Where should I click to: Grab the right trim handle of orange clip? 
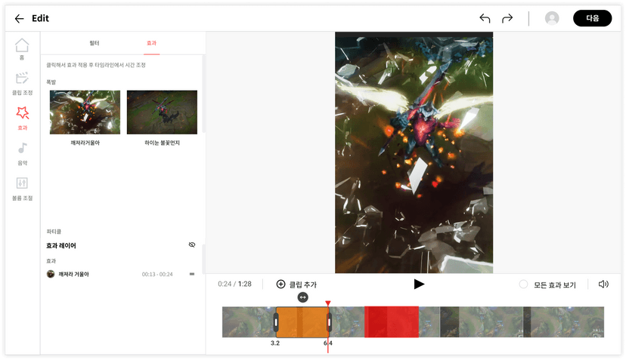click(x=329, y=322)
